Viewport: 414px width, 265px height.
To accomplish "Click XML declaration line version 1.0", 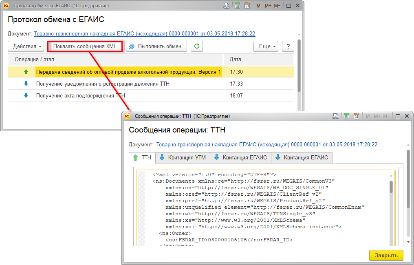I will tap(214, 174).
